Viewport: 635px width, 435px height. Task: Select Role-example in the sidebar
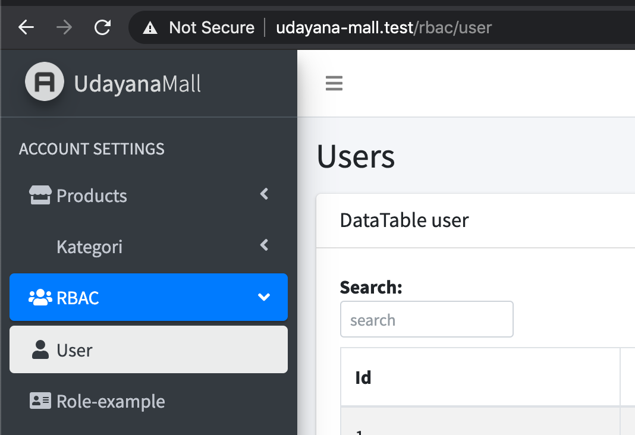111,401
